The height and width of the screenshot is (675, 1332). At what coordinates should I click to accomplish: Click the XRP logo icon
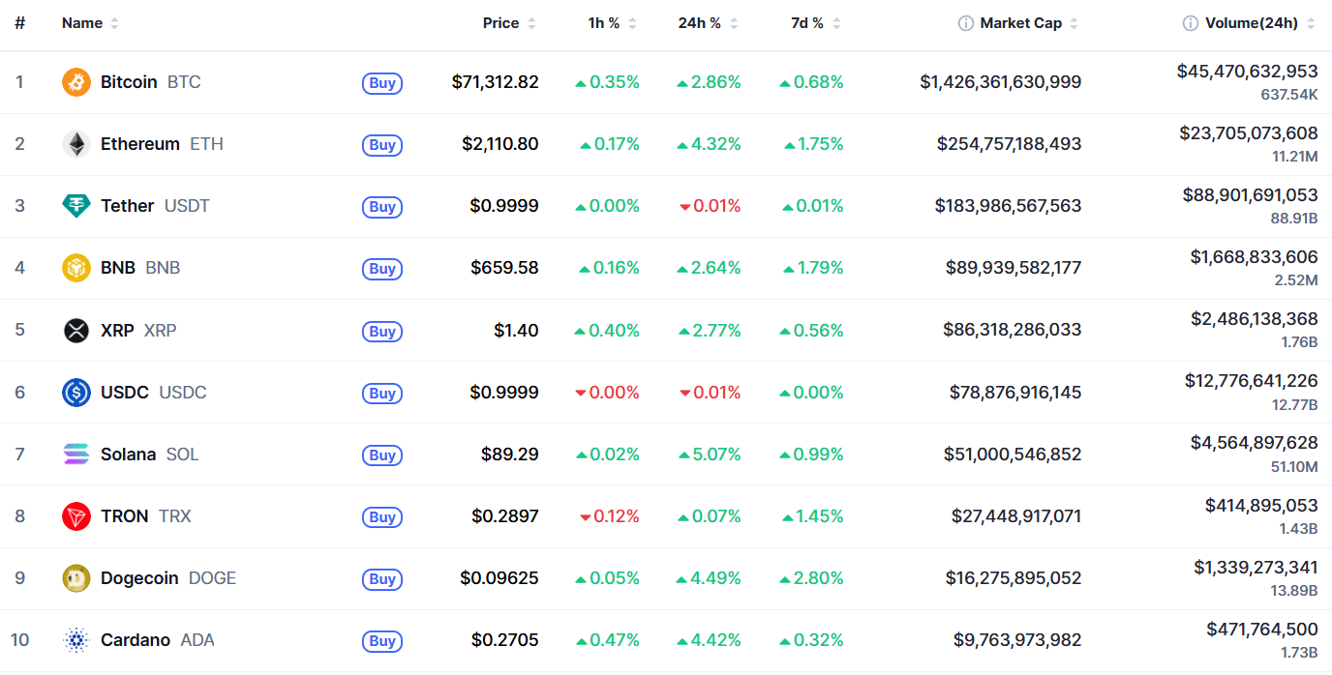coord(76,330)
